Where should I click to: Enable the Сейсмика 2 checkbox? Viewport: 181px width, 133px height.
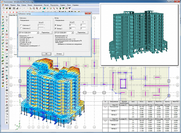click(21, 28)
